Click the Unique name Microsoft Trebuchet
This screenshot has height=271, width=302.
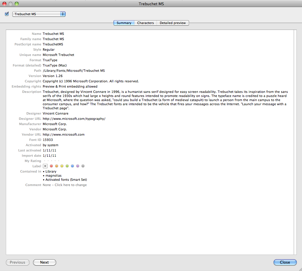click(58, 55)
